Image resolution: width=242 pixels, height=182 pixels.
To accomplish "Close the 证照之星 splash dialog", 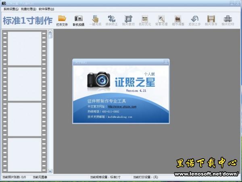I will click(x=166, y=63).
